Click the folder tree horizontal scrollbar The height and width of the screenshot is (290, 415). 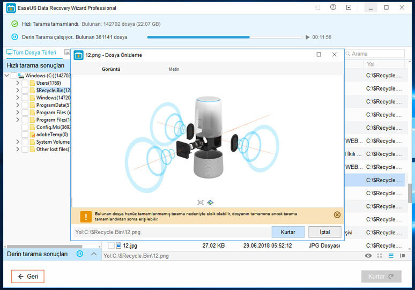(44, 247)
